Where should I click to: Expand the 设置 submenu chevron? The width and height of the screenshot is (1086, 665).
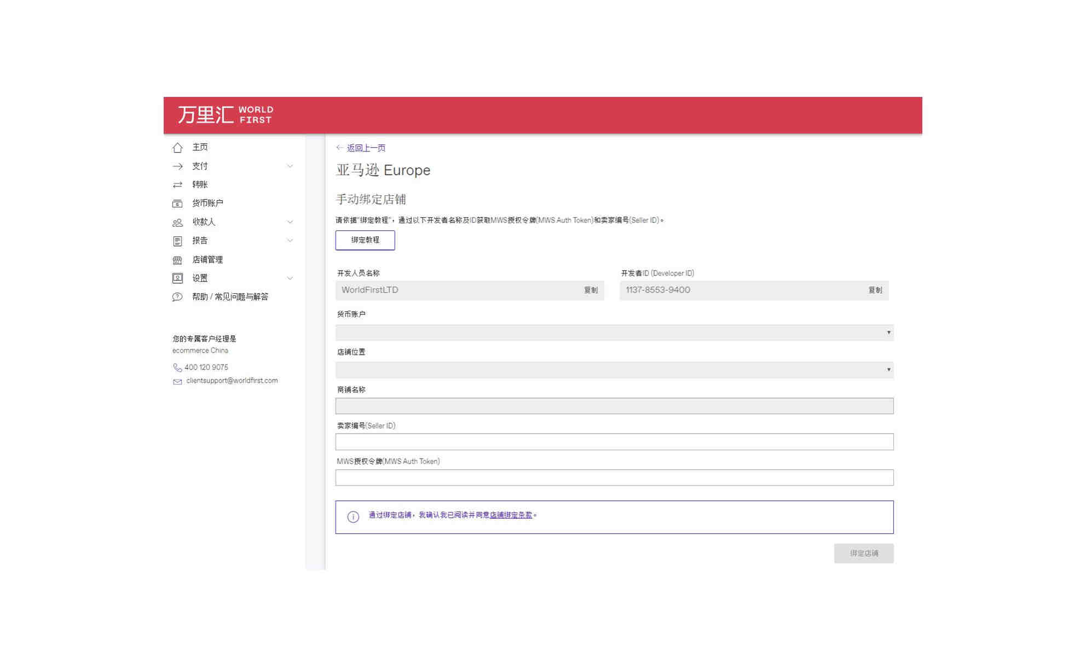pos(290,278)
